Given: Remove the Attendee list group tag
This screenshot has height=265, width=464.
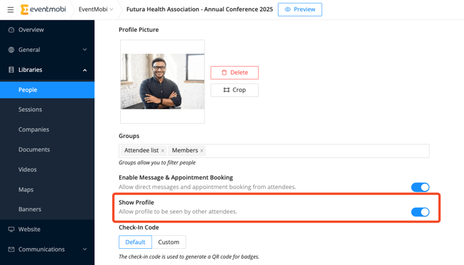Looking at the screenshot, I should click(163, 151).
